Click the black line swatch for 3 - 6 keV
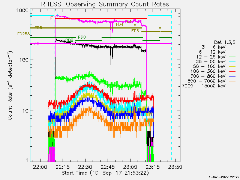 pyautogui.click(x=232, y=47)
